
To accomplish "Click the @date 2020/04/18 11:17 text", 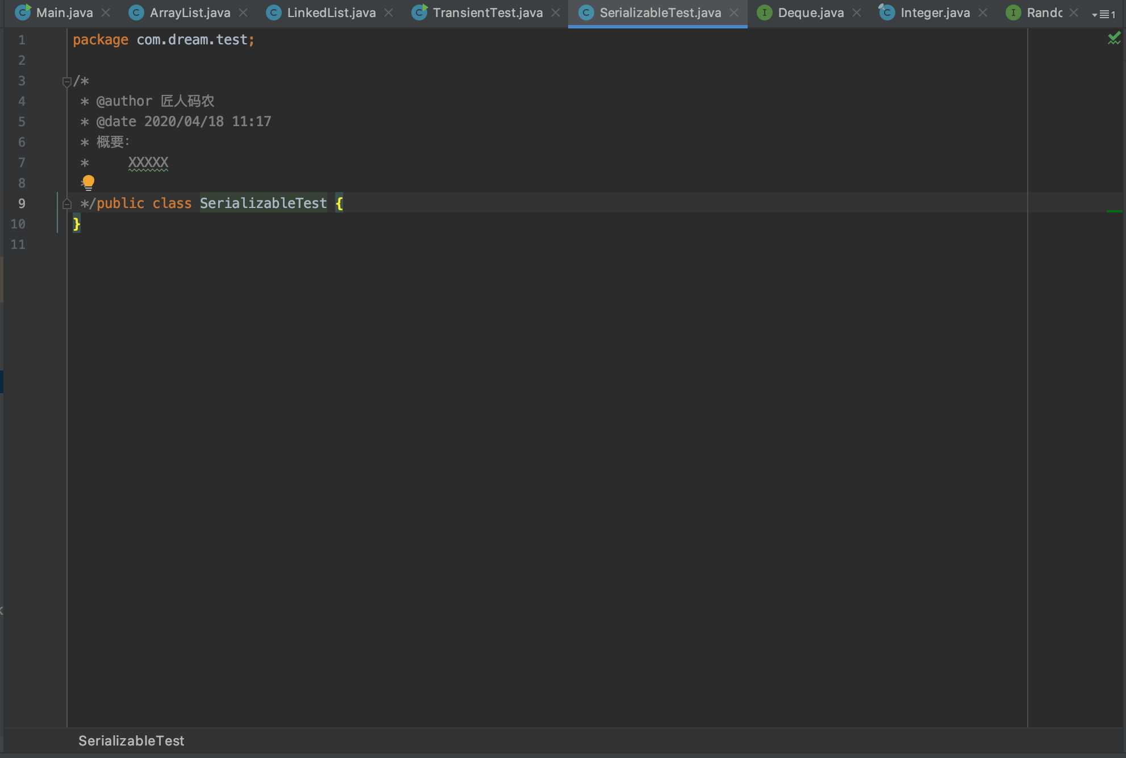I will tap(184, 122).
